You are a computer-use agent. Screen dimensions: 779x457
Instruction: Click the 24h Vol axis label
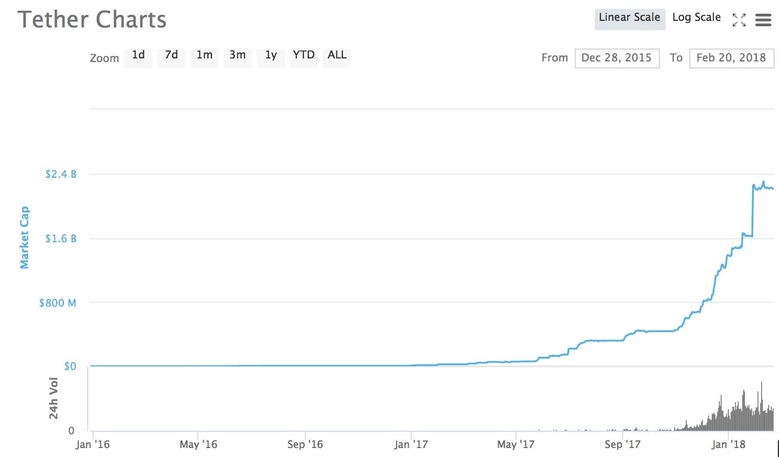click(x=54, y=398)
